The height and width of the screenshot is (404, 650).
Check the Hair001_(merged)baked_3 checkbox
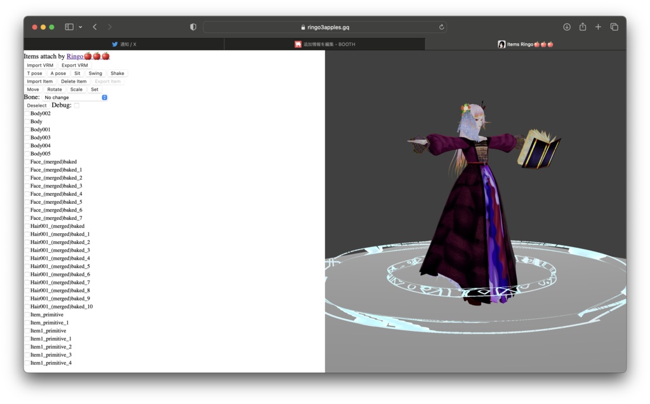click(x=27, y=250)
